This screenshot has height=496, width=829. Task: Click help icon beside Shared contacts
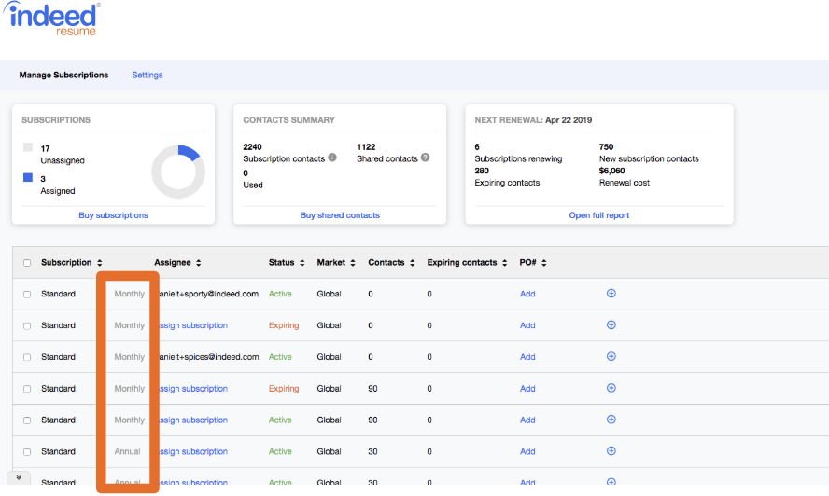pyautogui.click(x=425, y=158)
